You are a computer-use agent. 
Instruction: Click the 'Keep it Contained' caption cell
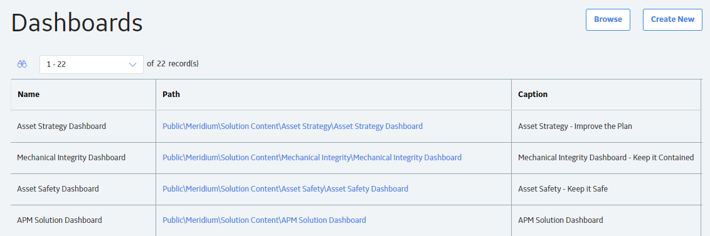[x=607, y=158]
